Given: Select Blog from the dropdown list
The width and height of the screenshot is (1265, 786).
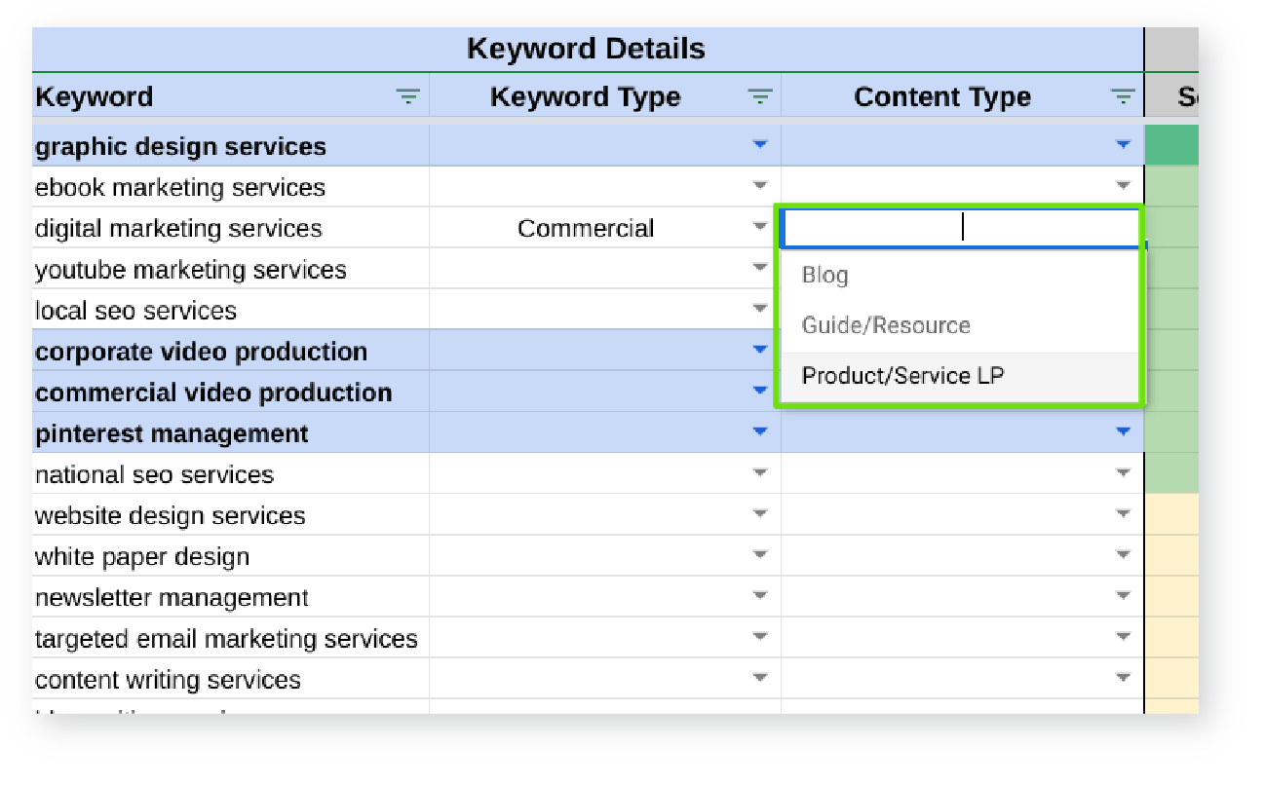Looking at the screenshot, I should [x=824, y=276].
